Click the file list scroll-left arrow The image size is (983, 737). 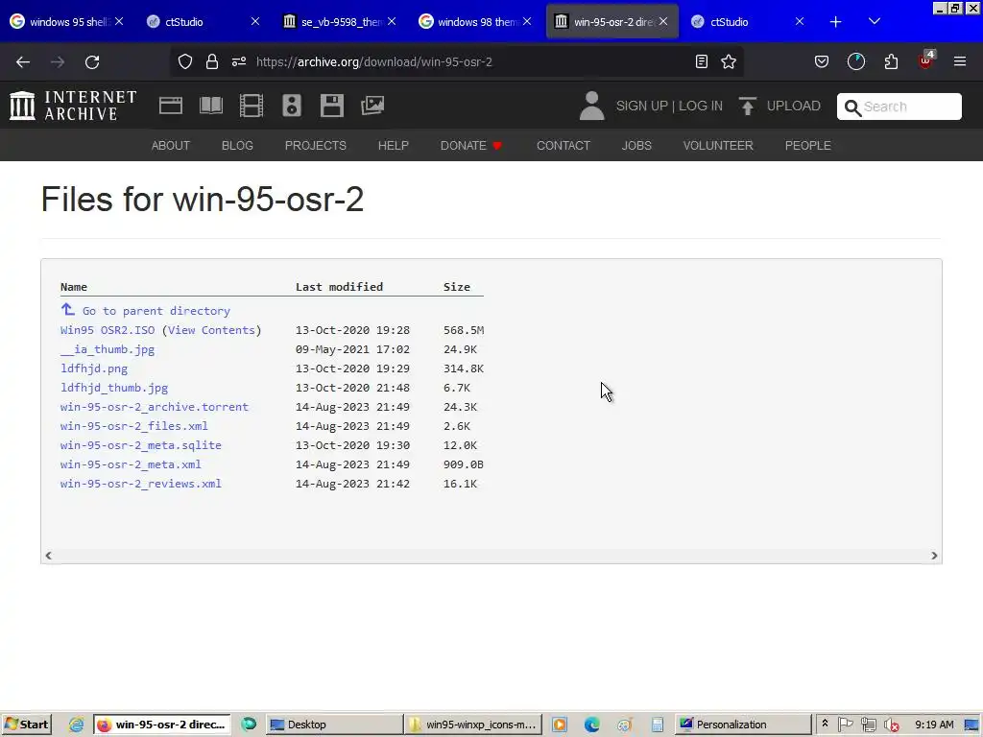(48, 556)
